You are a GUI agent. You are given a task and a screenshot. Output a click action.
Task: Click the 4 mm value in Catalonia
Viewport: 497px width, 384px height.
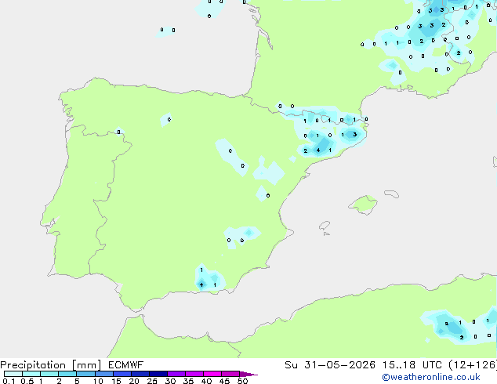point(318,150)
